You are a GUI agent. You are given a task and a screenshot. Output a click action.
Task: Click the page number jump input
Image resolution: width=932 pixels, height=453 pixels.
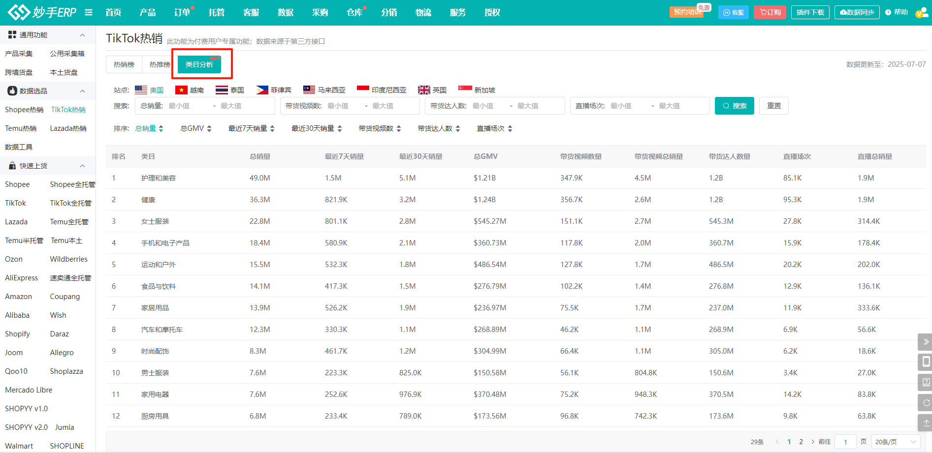[x=846, y=442]
